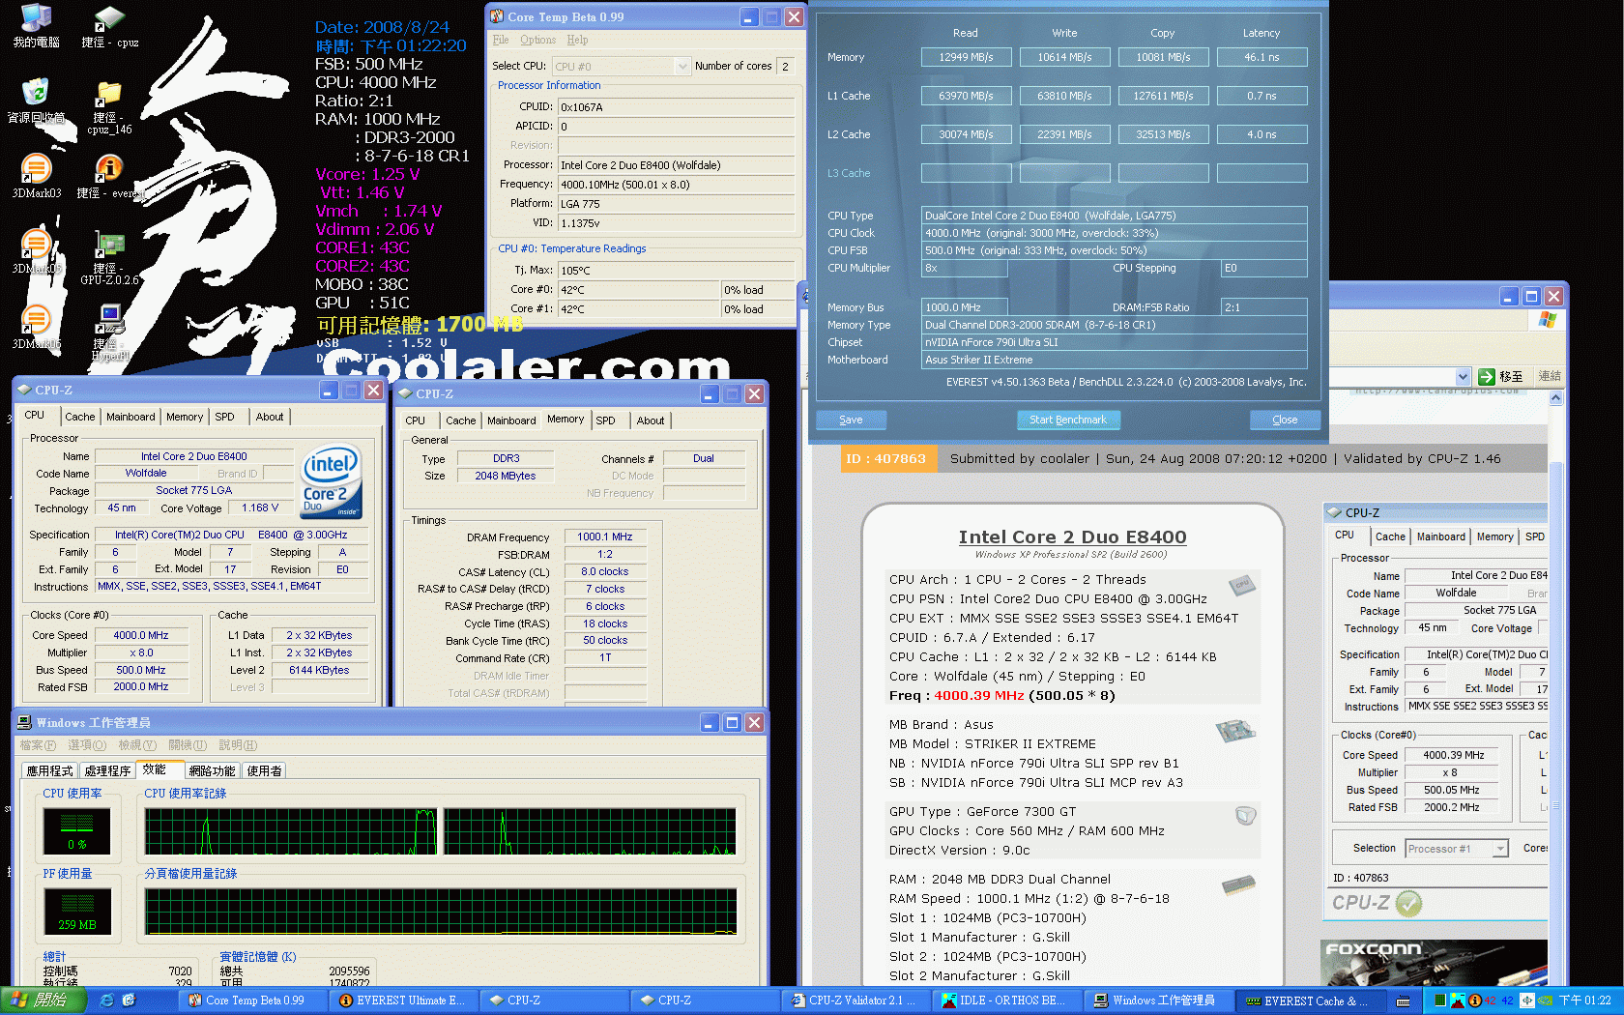
Task: Click the CPU-Z validated checkmark logo
Action: point(1377,903)
